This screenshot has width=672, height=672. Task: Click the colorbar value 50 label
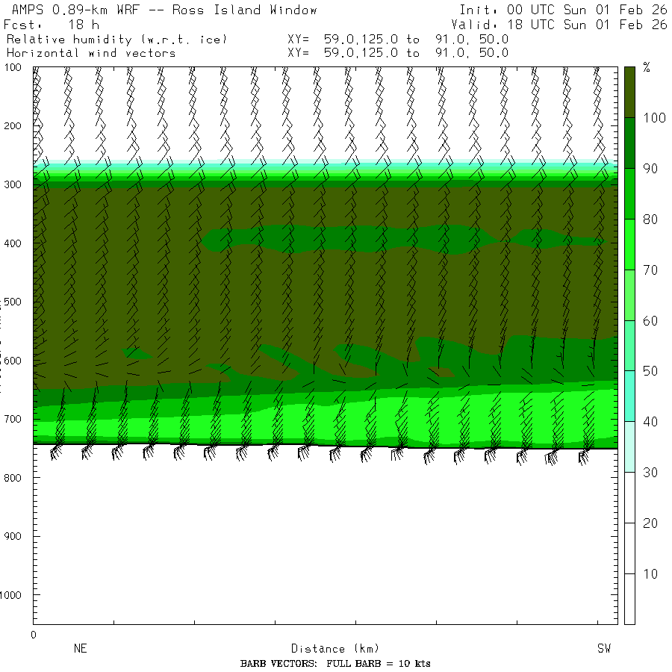(x=650, y=371)
